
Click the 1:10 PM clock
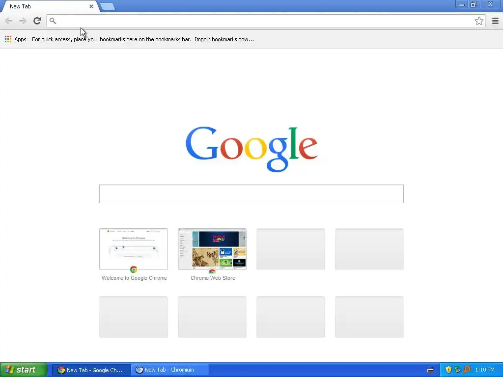[x=485, y=370]
